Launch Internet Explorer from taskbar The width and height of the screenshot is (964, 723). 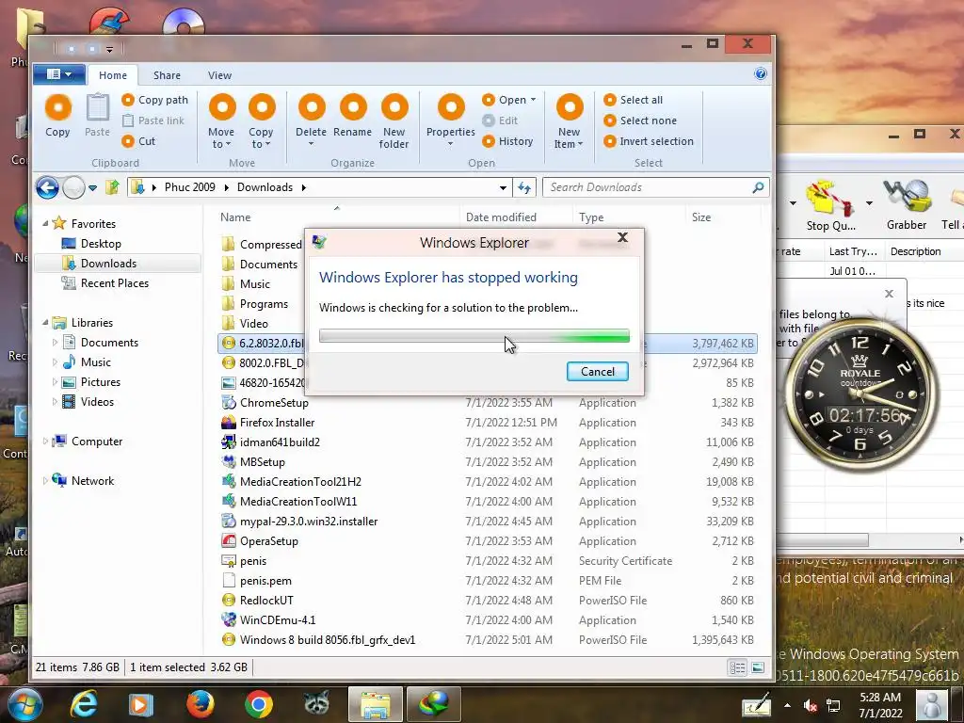pyautogui.click(x=84, y=704)
